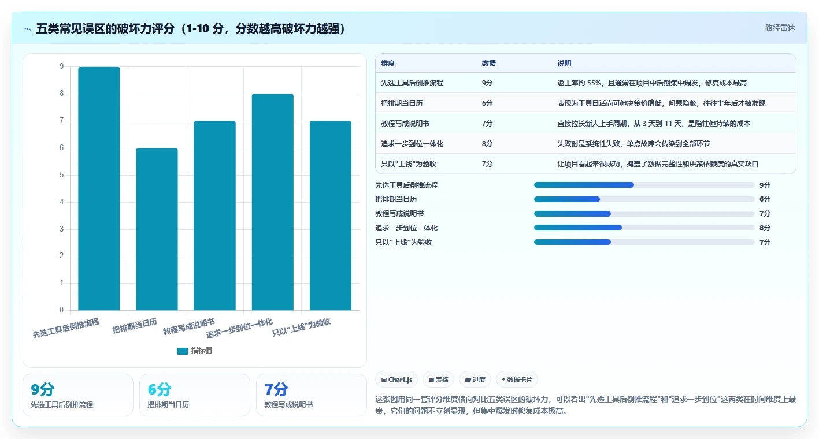Click the 8分 cell in the table
This screenshot has width=819, height=439.
(x=487, y=144)
